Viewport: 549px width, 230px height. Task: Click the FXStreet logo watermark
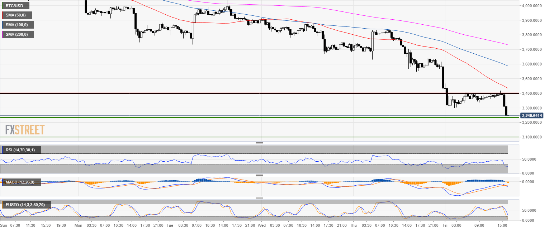[25, 129]
